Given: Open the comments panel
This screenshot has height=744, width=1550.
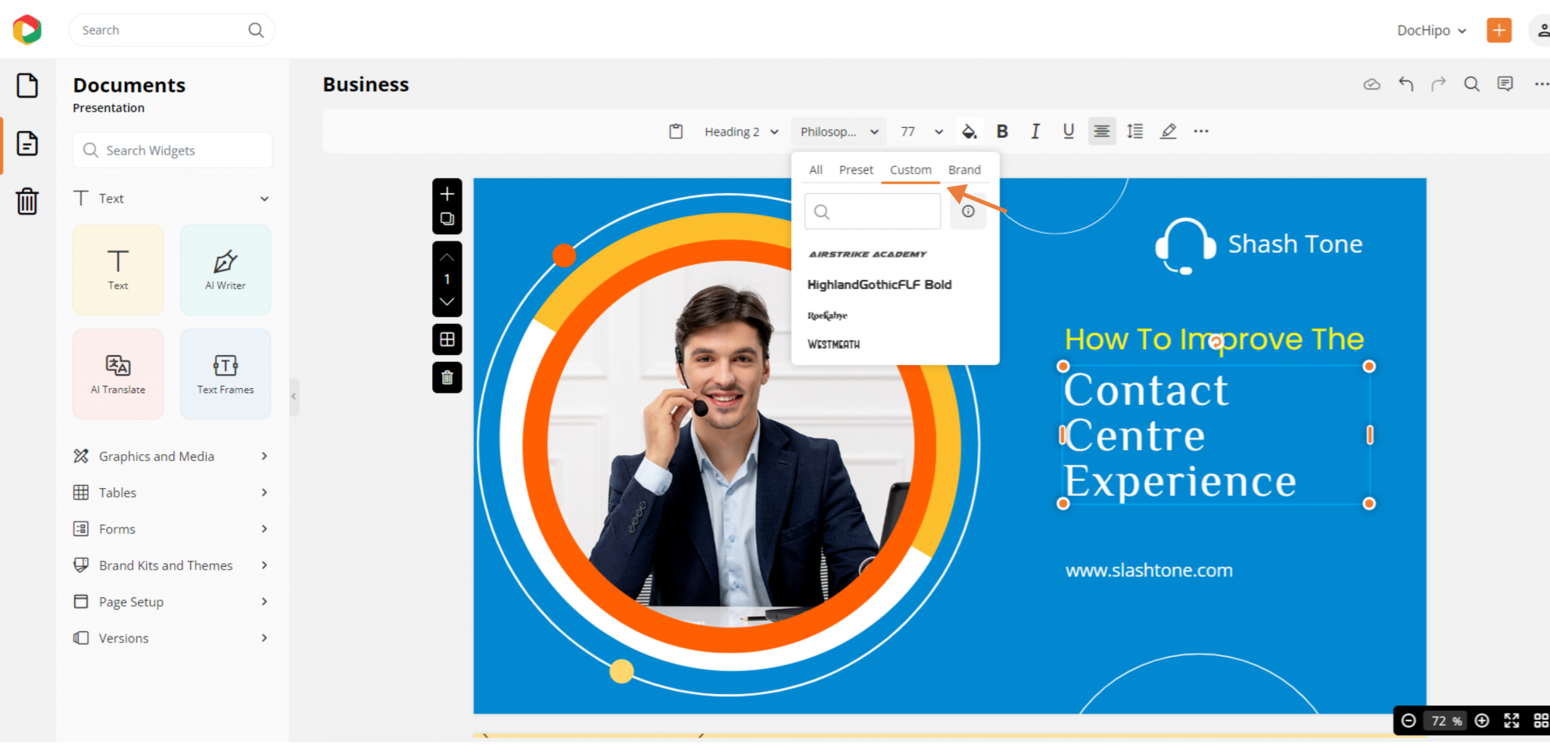Looking at the screenshot, I should coord(1505,84).
